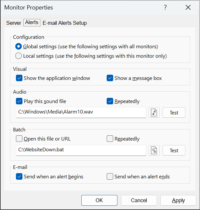This screenshot has width=200, height=210.
Task: Enable Send when an alert ends
Action: point(110,176)
